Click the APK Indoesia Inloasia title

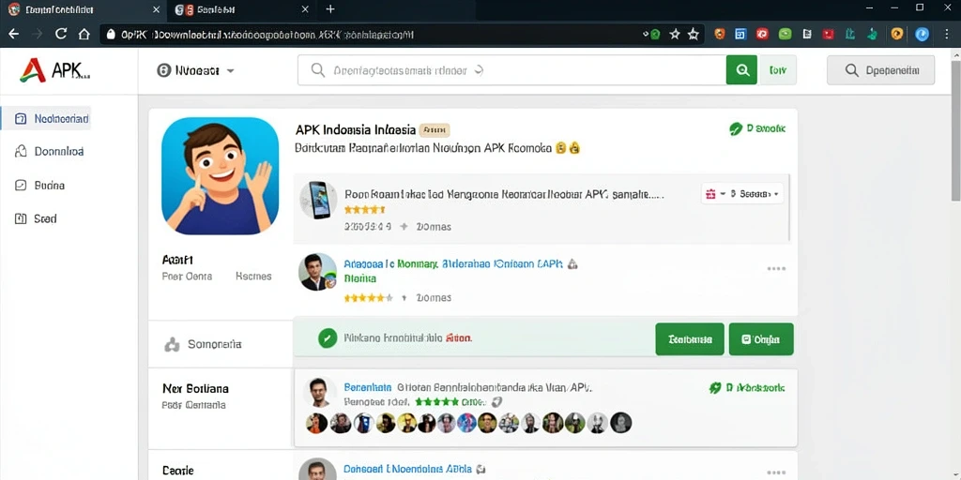tap(356, 129)
